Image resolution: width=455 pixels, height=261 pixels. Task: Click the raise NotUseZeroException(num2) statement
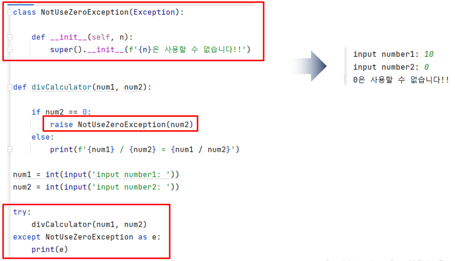pyautogui.click(x=121, y=124)
